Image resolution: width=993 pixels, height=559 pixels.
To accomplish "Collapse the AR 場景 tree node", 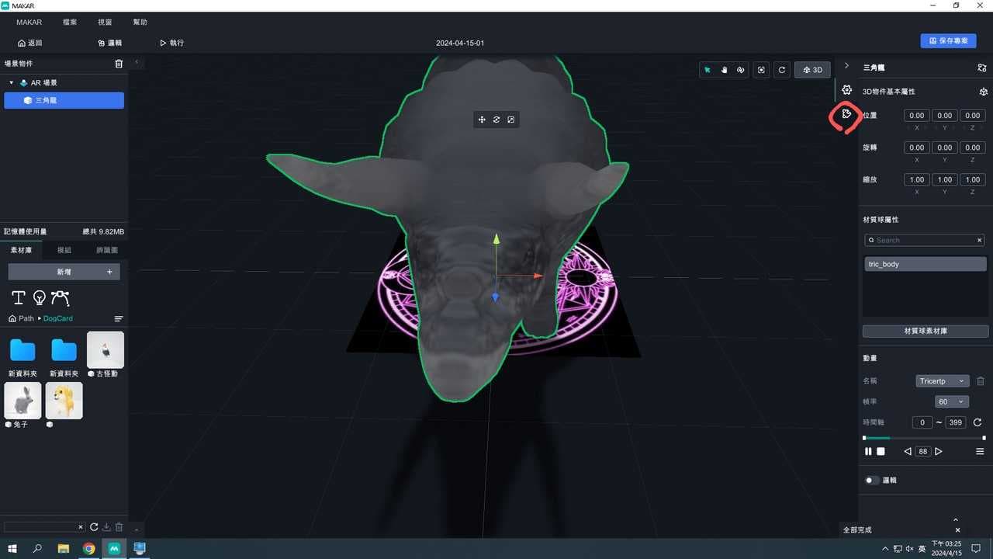I will pos(12,82).
